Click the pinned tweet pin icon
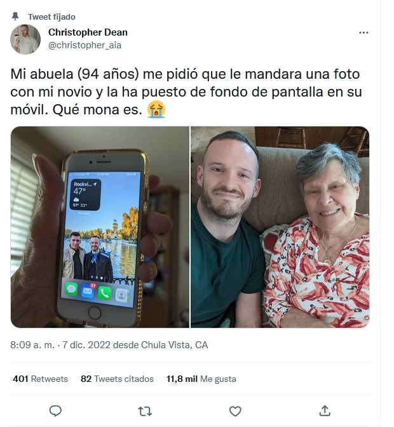Image resolution: width=394 pixels, height=427 pixels. coord(15,17)
